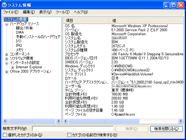Click the help icon in title bar
Viewport: 186px width, 140px height.
pos(4,5)
